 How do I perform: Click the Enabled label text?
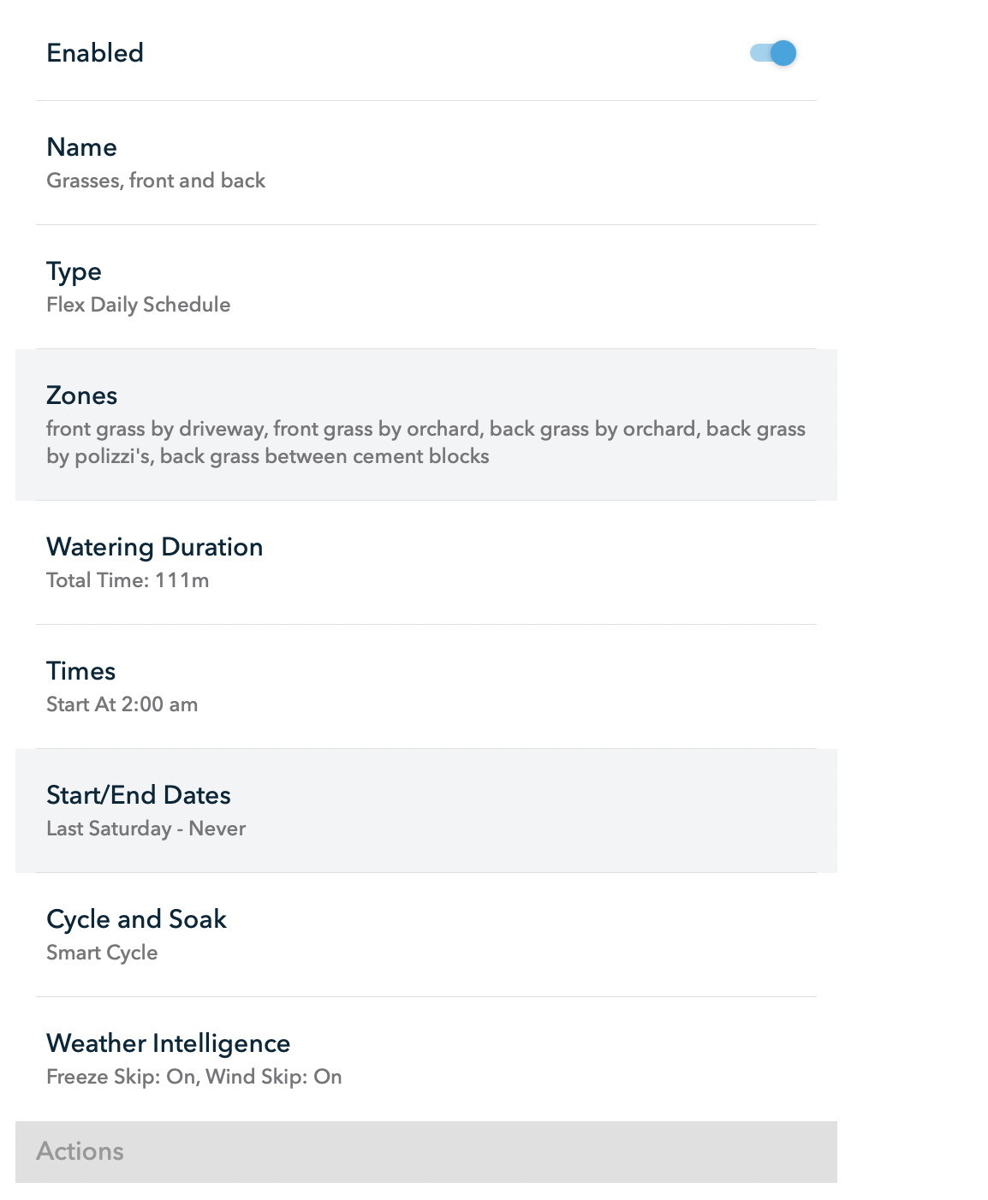pyautogui.click(x=95, y=53)
